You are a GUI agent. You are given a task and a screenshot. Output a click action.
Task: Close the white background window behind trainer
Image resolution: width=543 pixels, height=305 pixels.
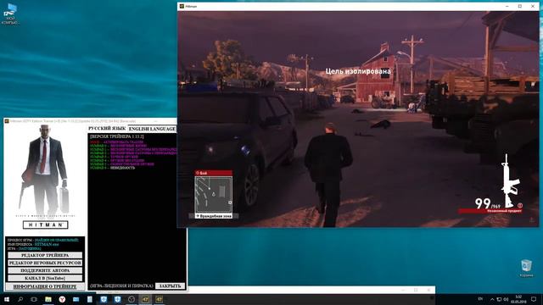click(428, 290)
